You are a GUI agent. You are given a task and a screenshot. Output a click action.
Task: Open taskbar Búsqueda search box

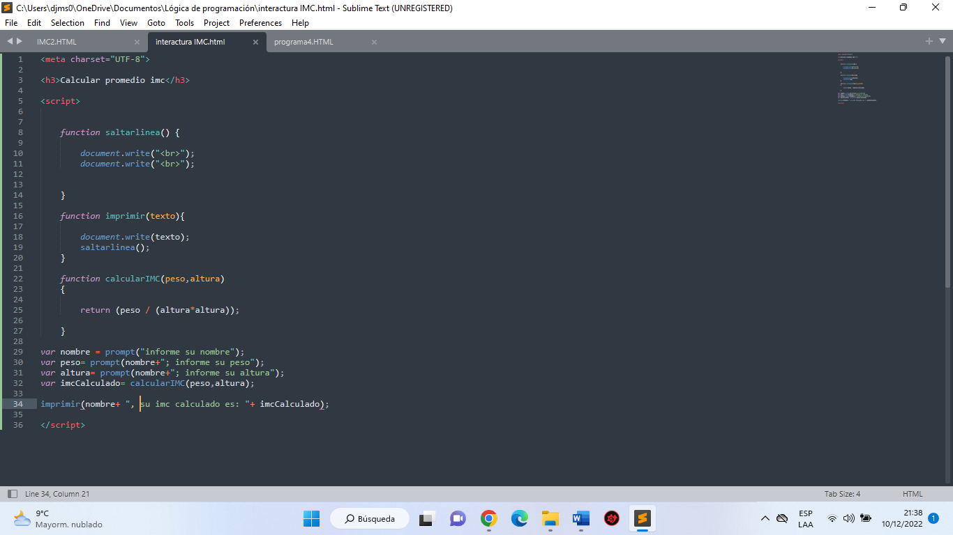click(371, 518)
